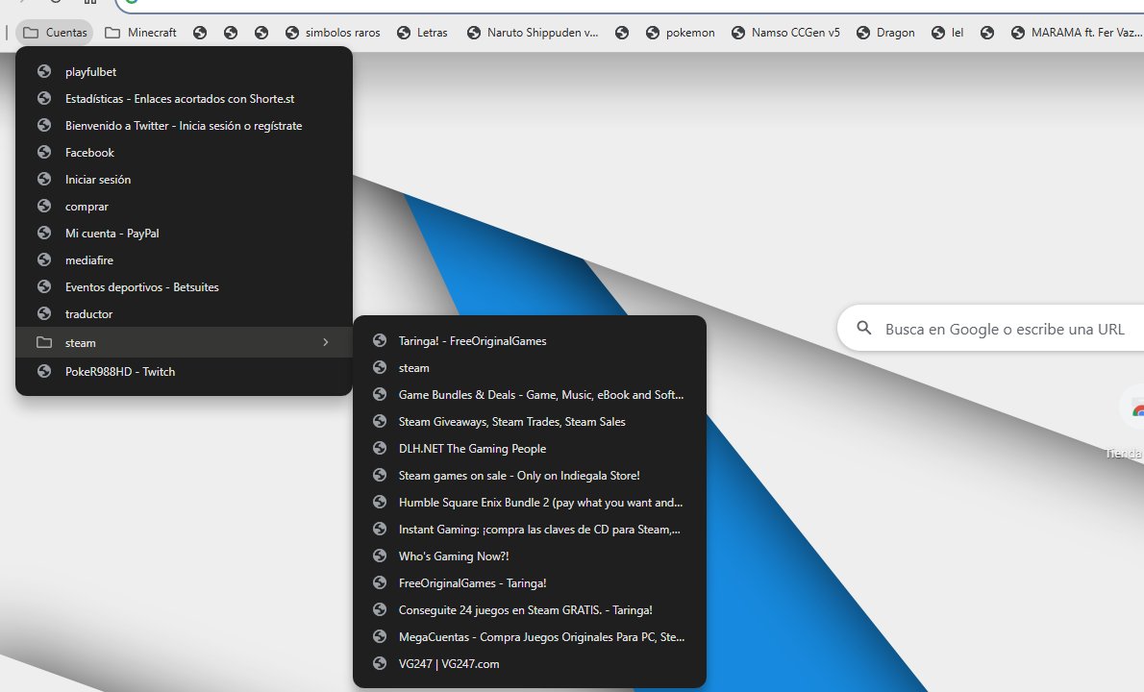Image resolution: width=1144 pixels, height=692 pixels.
Task: Open MegaCuentas - Compra Juegos Originales bookmark
Action: [x=530, y=637]
